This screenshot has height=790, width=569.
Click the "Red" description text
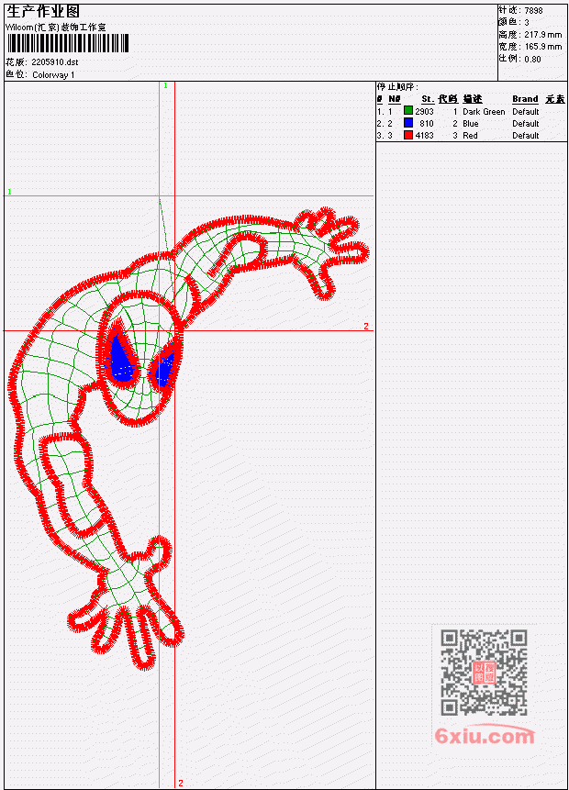[x=470, y=136]
